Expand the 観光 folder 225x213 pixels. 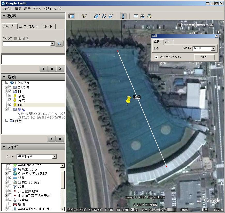tap(6, 109)
